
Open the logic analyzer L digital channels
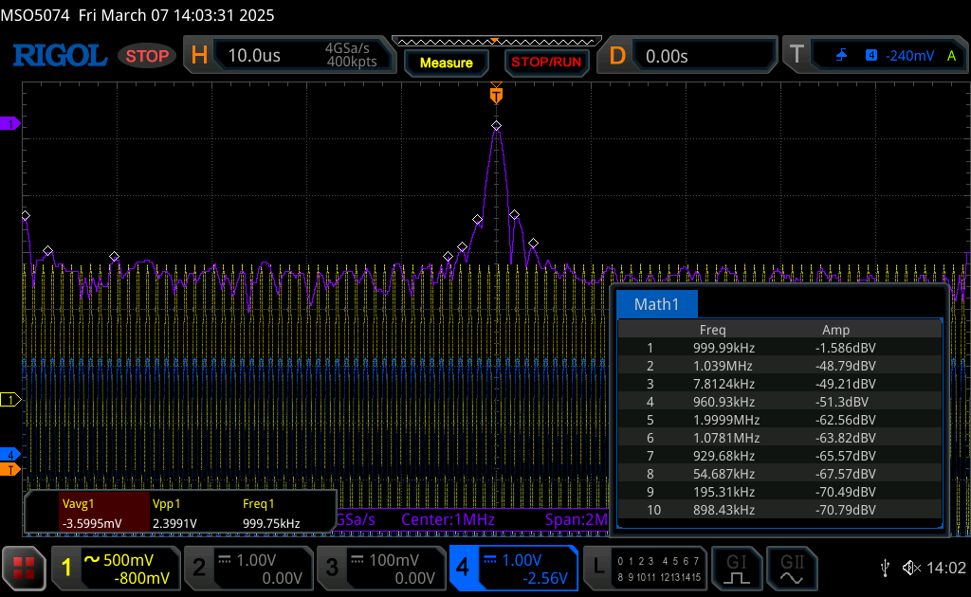coord(645,569)
